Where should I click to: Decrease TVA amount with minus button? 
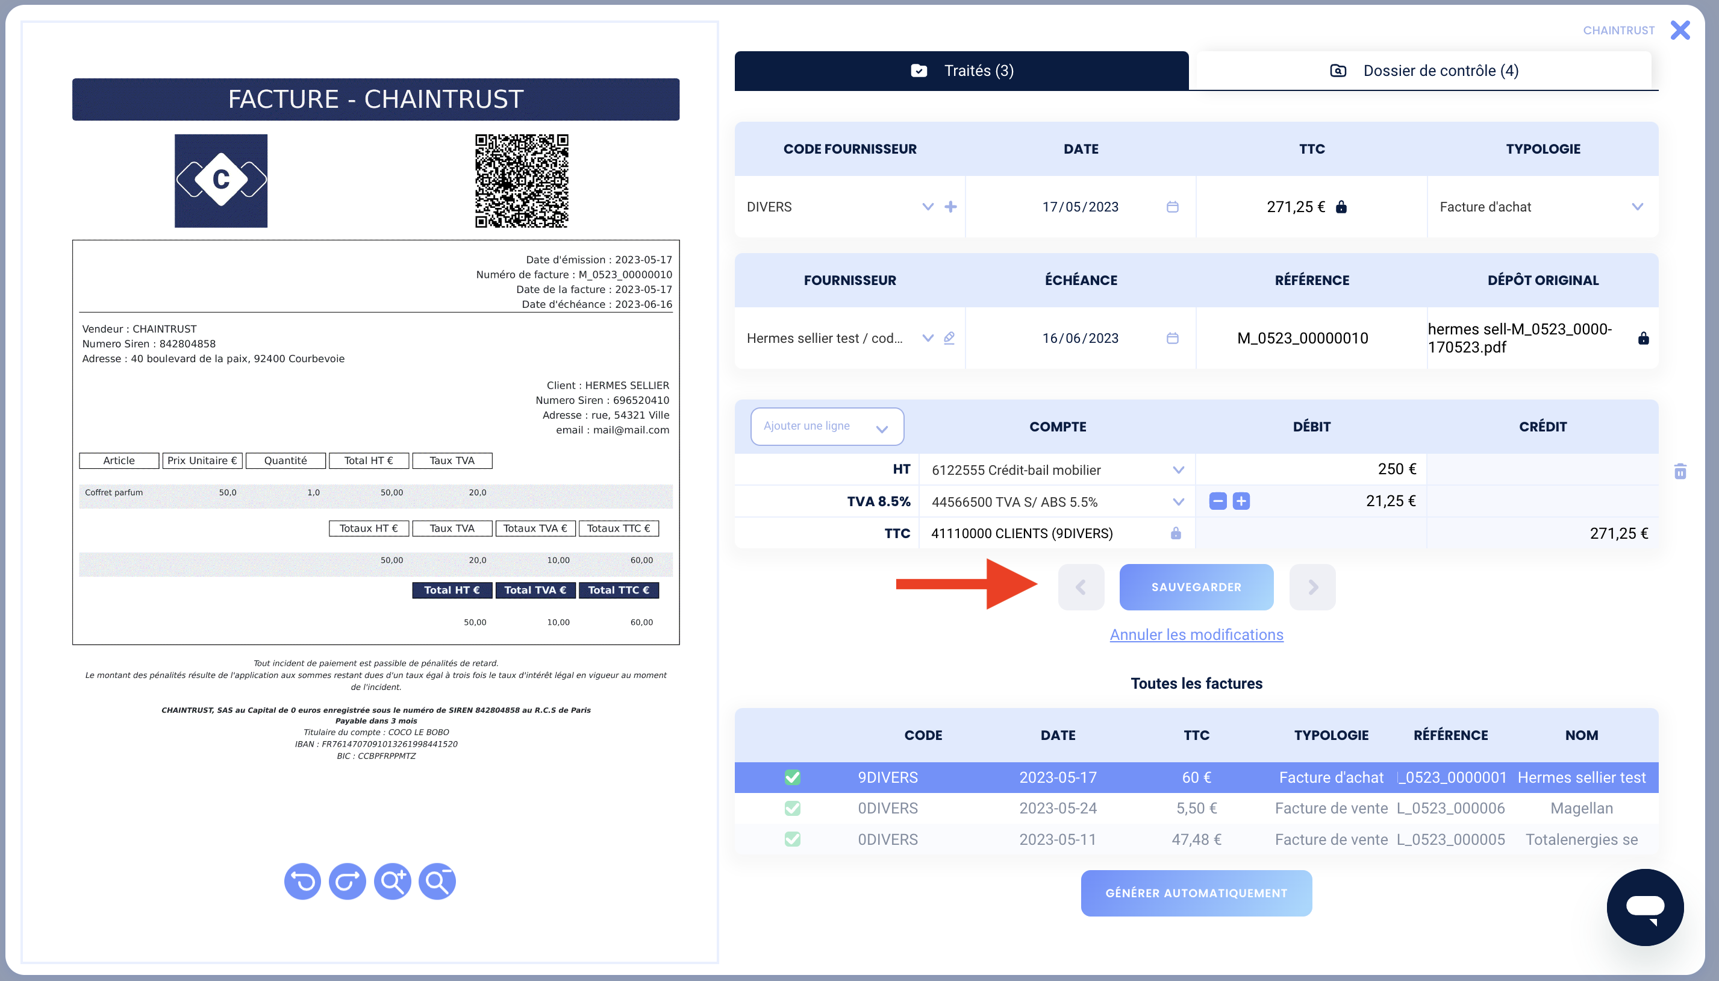(1217, 501)
